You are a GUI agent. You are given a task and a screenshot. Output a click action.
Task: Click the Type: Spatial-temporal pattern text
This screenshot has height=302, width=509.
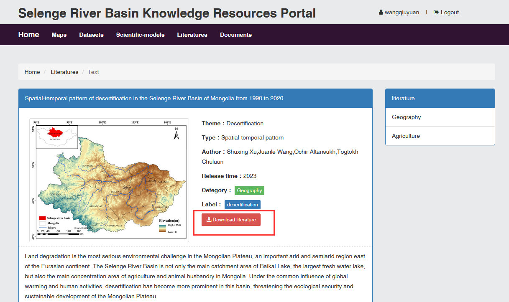(x=243, y=137)
